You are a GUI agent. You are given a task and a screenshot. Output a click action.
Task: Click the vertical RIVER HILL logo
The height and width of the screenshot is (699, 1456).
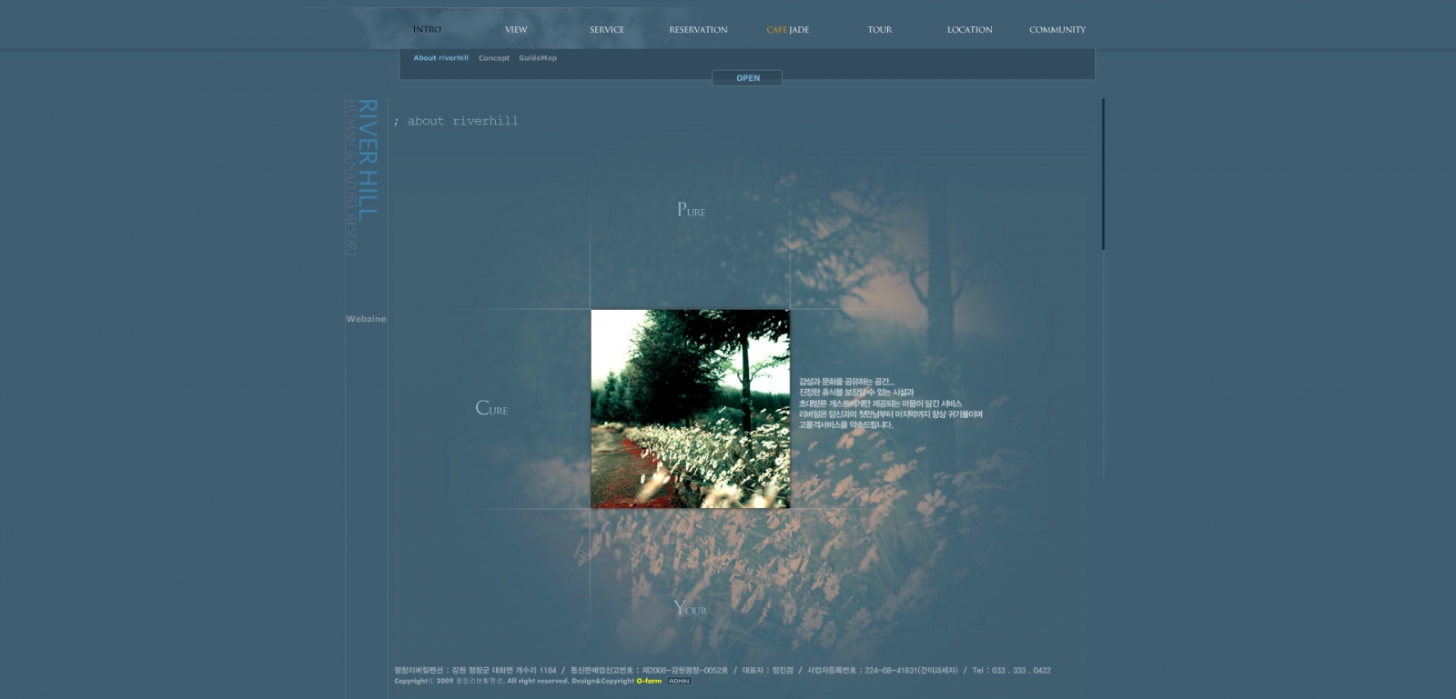[366, 160]
